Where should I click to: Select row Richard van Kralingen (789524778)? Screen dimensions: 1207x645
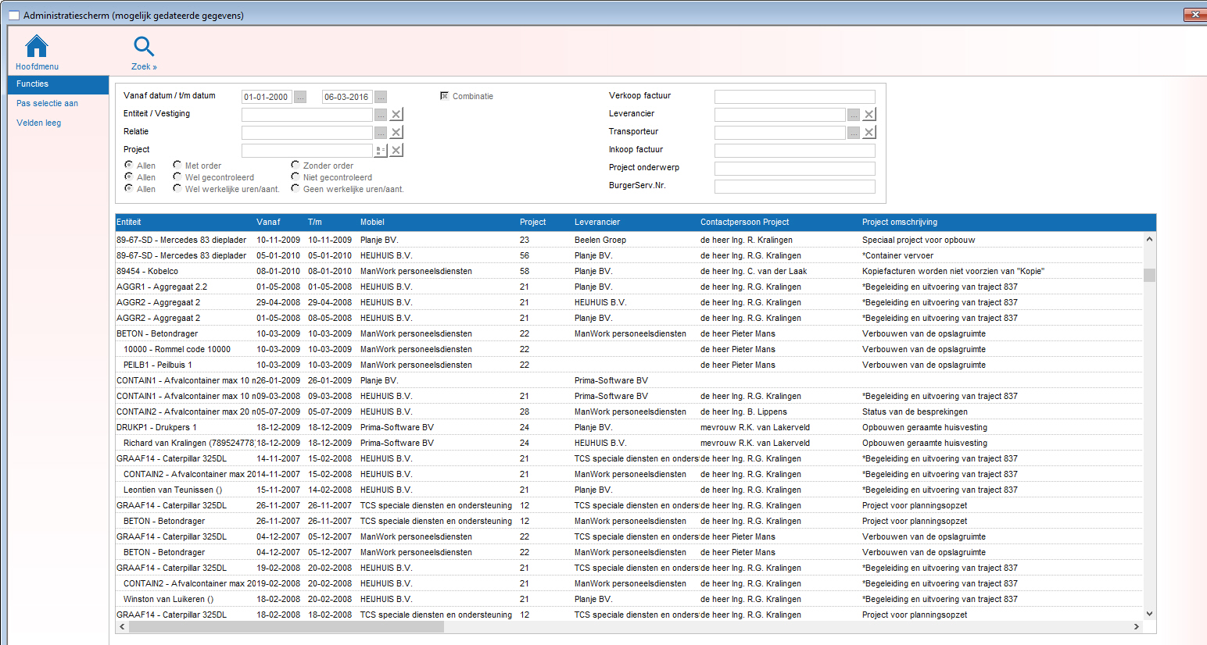pyautogui.click(x=629, y=443)
